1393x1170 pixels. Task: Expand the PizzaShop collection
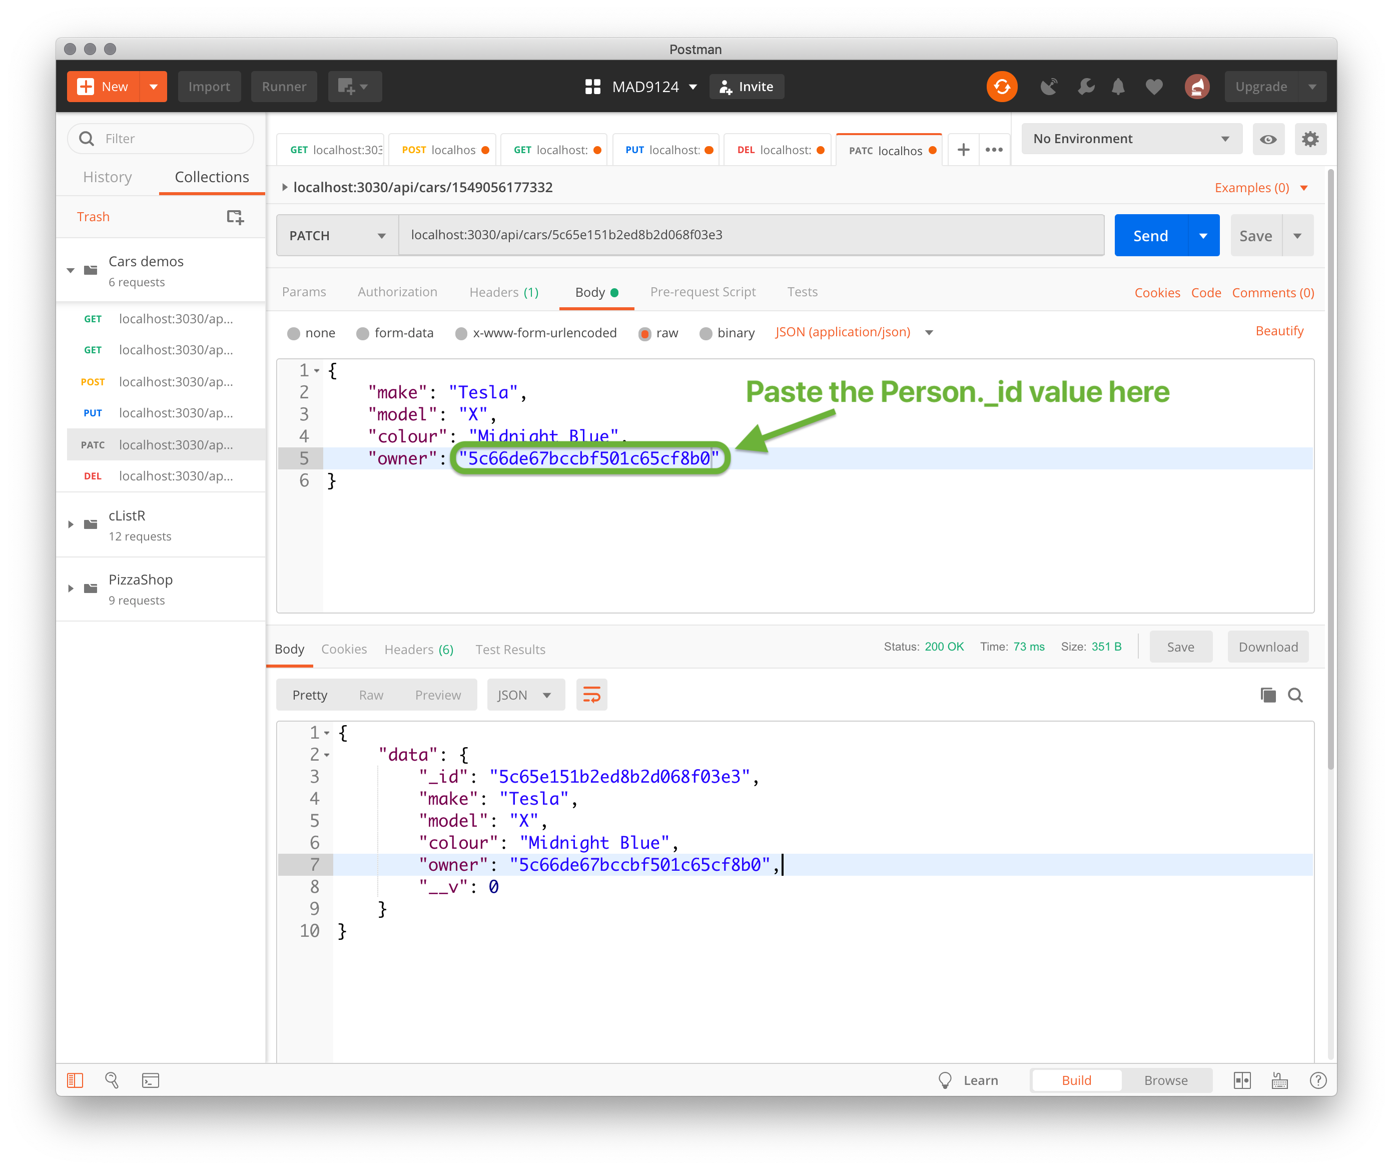point(71,589)
